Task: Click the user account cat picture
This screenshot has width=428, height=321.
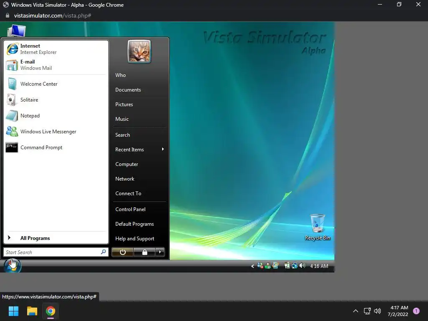Action: (x=139, y=51)
